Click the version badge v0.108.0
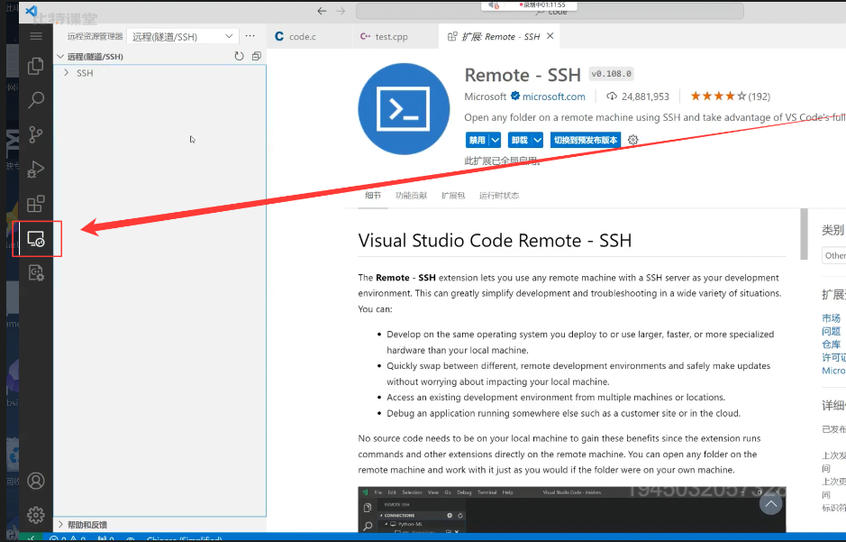The width and height of the screenshot is (846, 542). click(611, 73)
